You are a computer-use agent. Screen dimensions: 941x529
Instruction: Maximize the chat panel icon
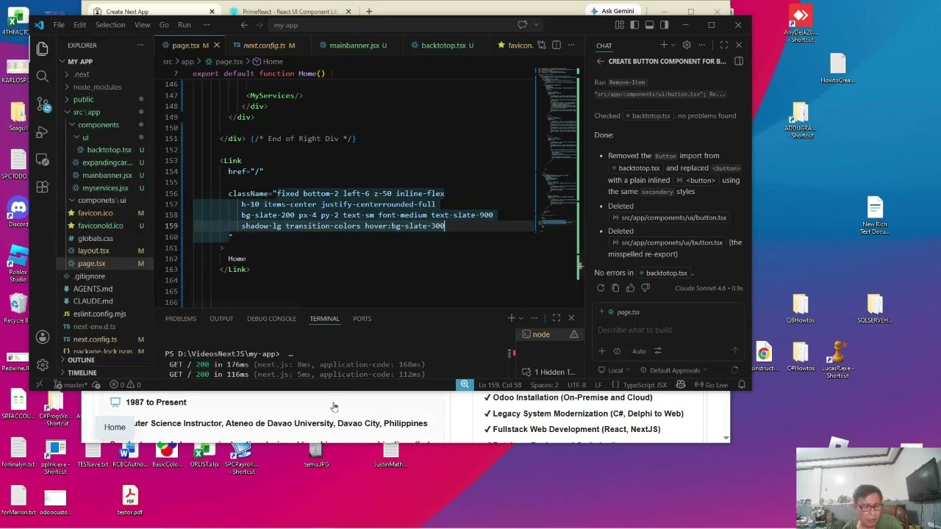pyautogui.click(x=724, y=46)
